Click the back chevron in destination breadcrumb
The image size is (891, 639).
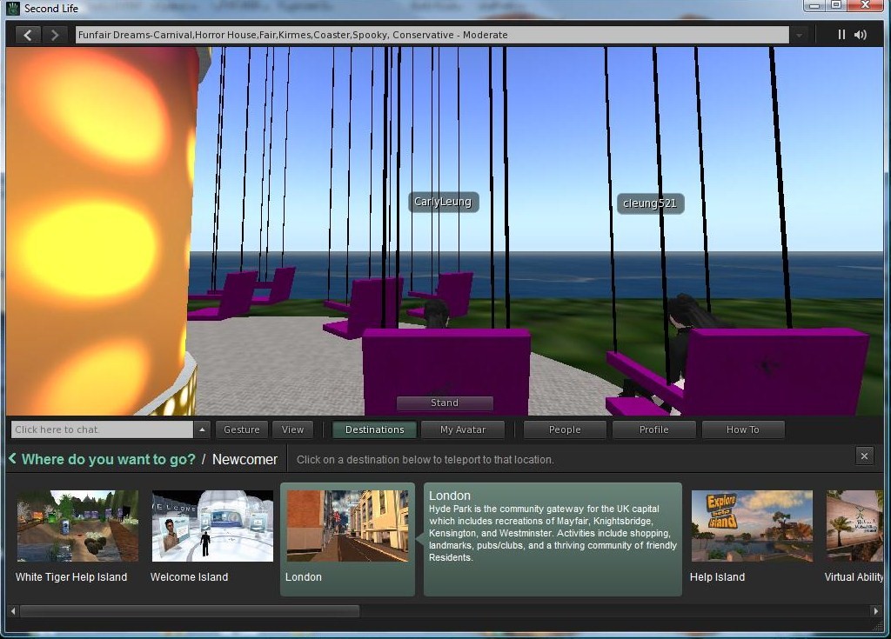pos(12,458)
